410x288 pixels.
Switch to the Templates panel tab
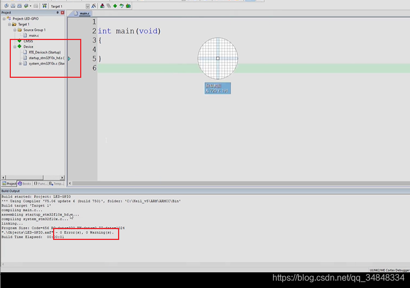[56, 184]
